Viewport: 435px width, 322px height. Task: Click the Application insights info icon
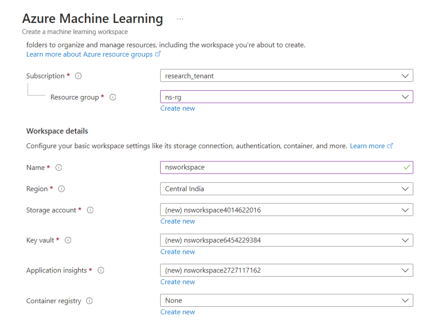click(101, 270)
